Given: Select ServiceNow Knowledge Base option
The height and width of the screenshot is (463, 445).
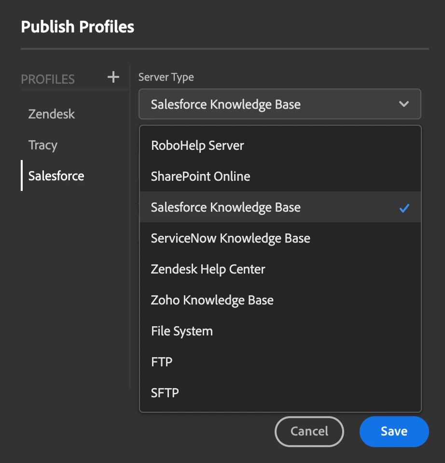Looking at the screenshot, I should click(230, 238).
